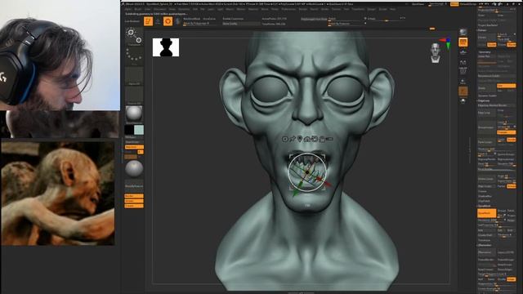The image size is (523, 294).
Task: Expand the ShadowBox section
Action: [x=485, y=196]
